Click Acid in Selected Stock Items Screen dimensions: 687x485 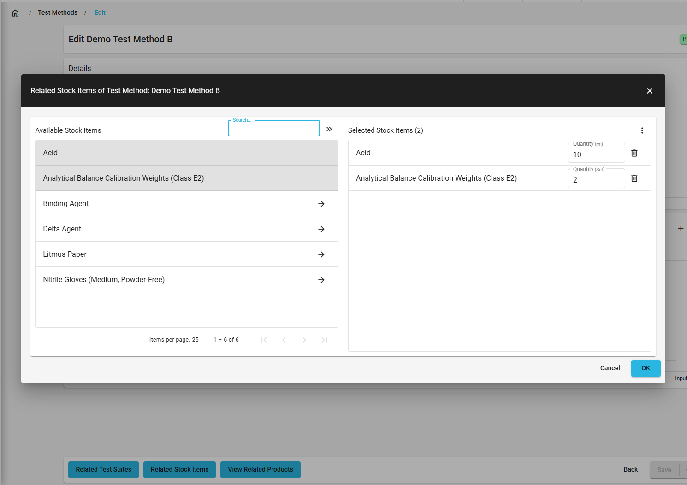point(363,153)
